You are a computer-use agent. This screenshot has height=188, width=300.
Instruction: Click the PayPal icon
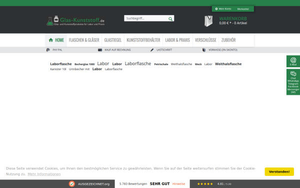point(48,50)
